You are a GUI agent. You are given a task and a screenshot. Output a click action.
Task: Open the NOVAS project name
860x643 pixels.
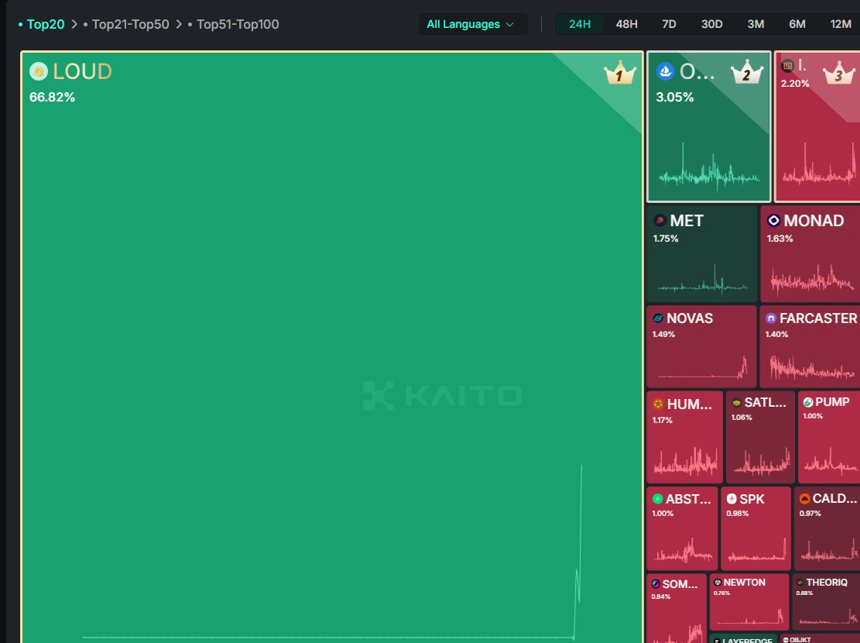(690, 318)
